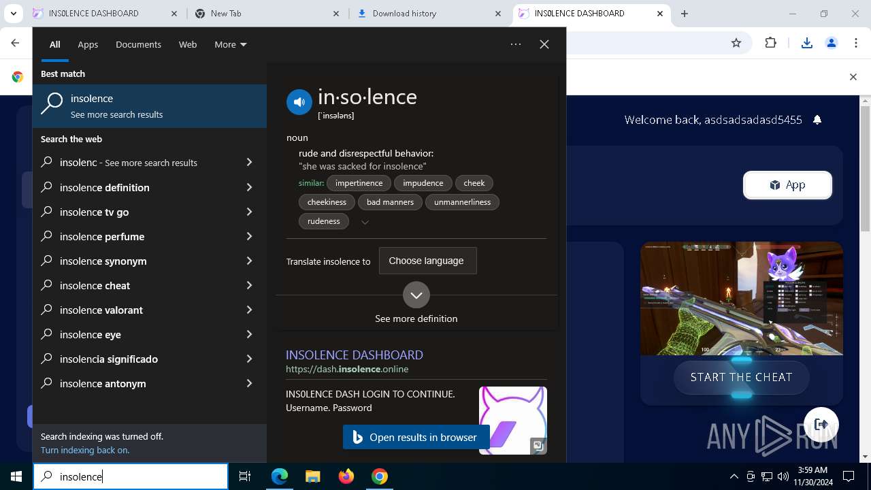Click the START THE CHEAT button

(x=741, y=377)
